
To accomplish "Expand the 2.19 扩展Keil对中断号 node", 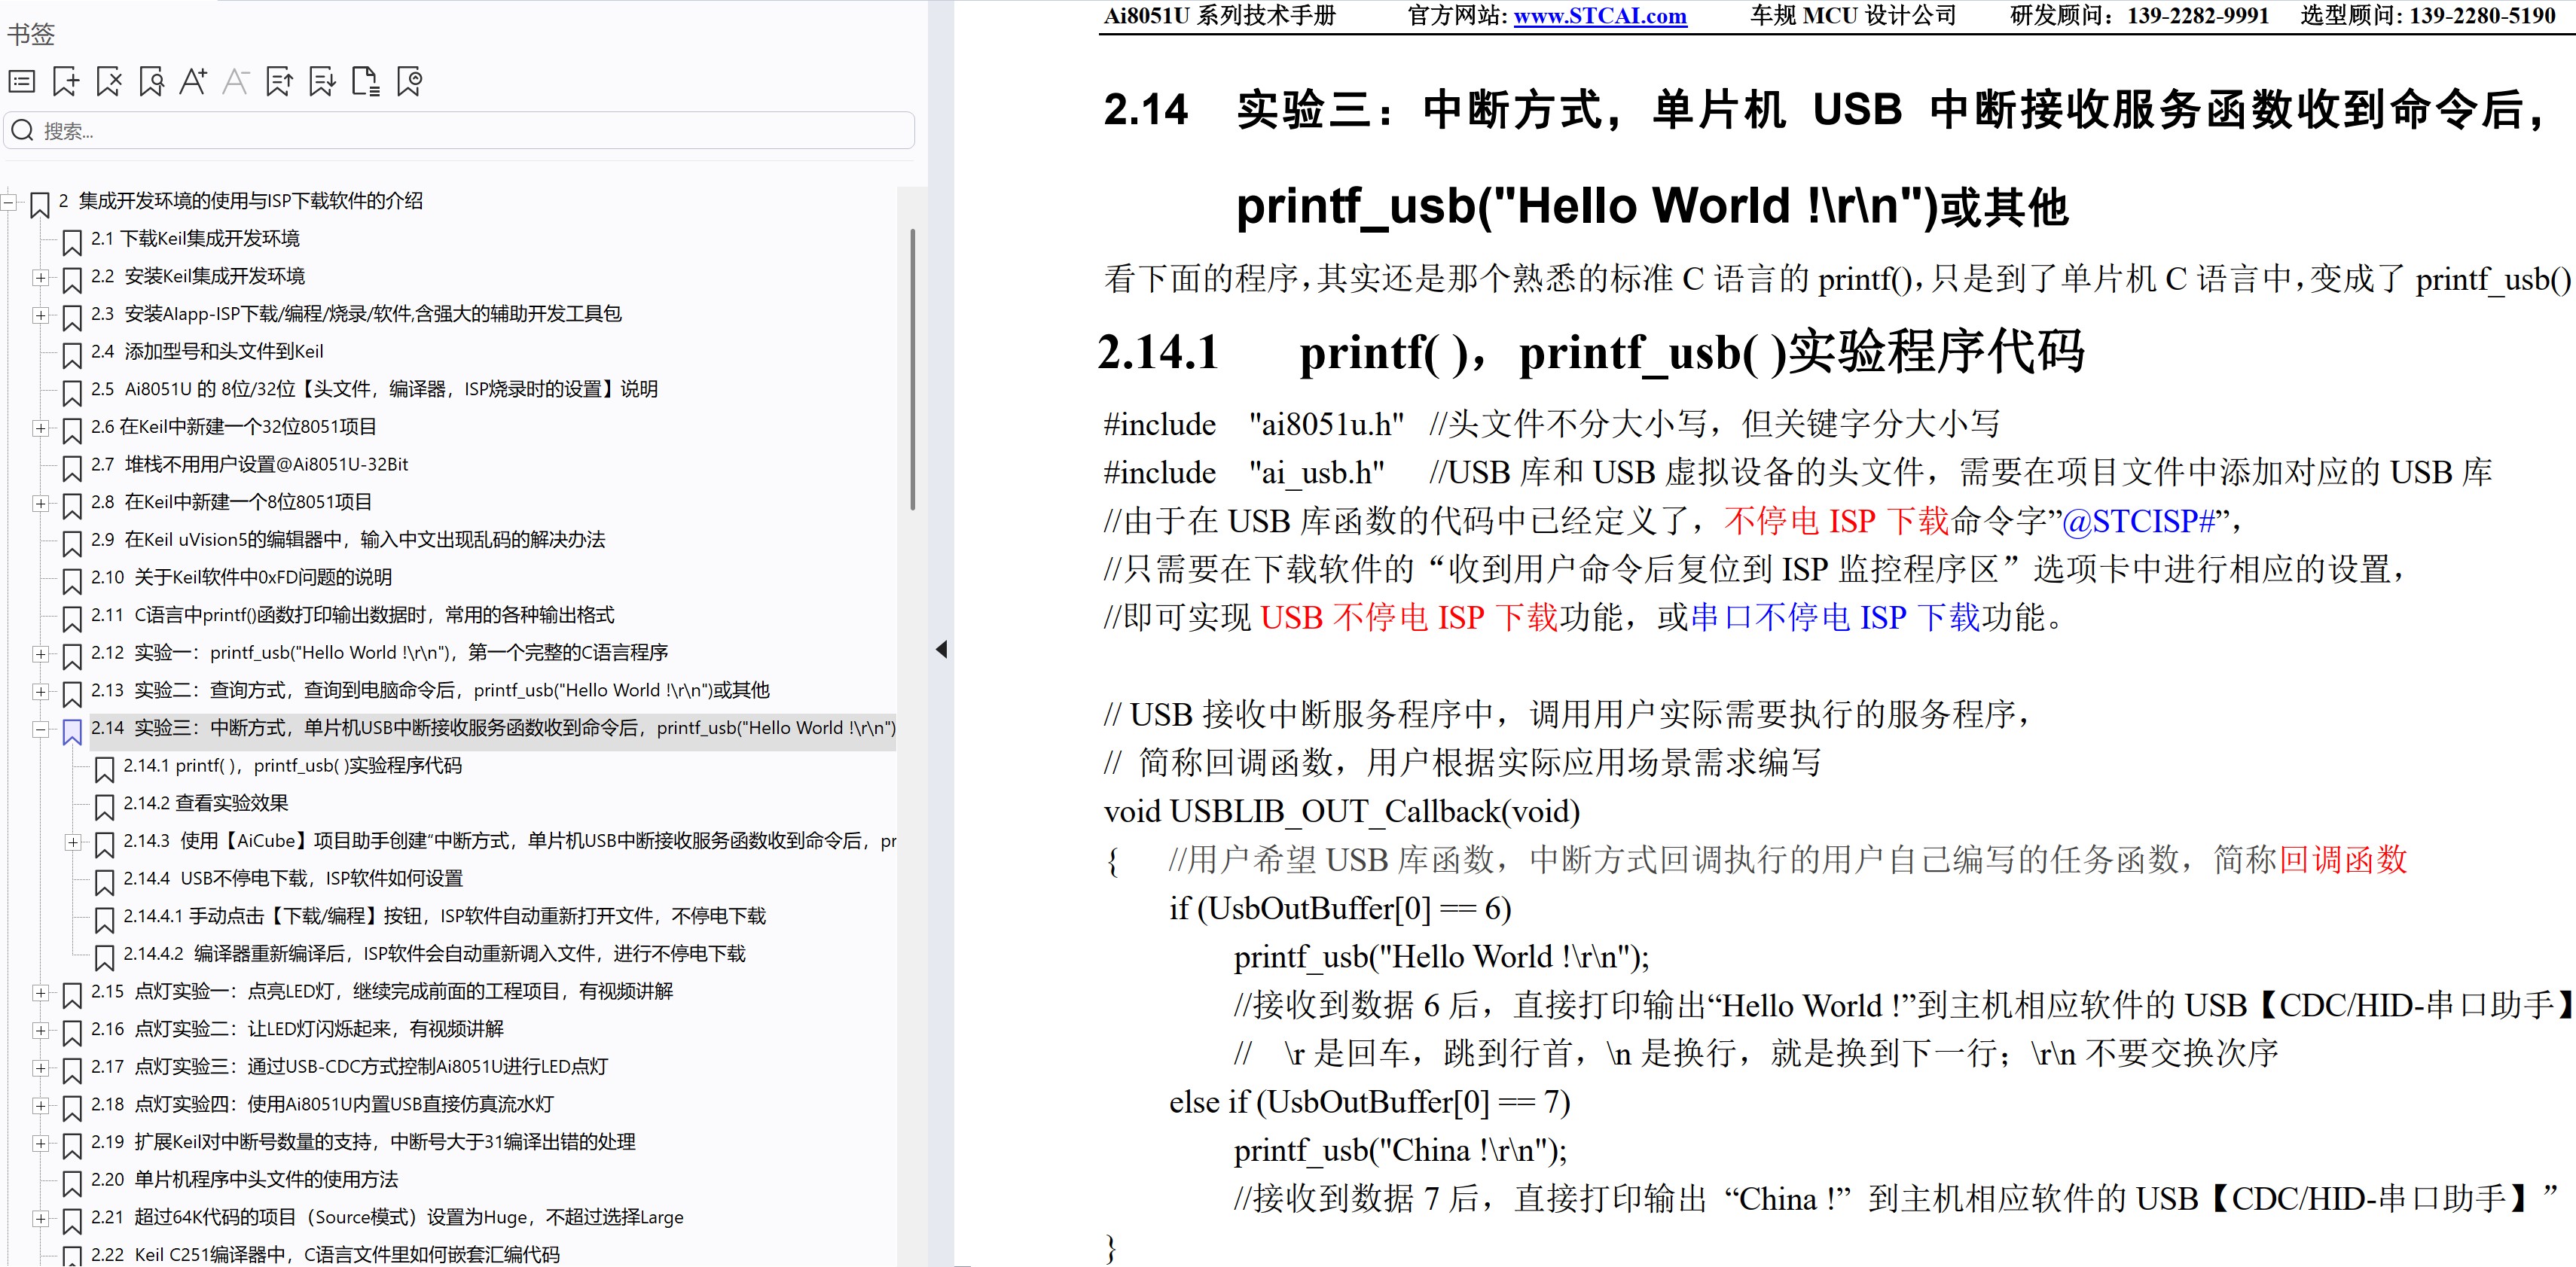I will tap(41, 1143).
